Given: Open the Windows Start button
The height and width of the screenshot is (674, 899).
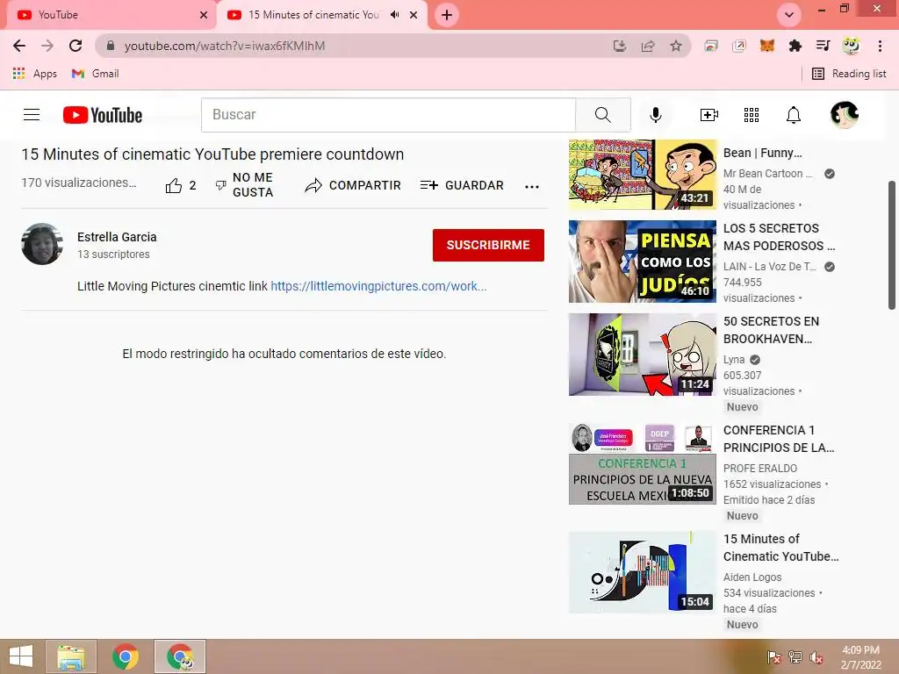Looking at the screenshot, I should (x=21, y=656).
